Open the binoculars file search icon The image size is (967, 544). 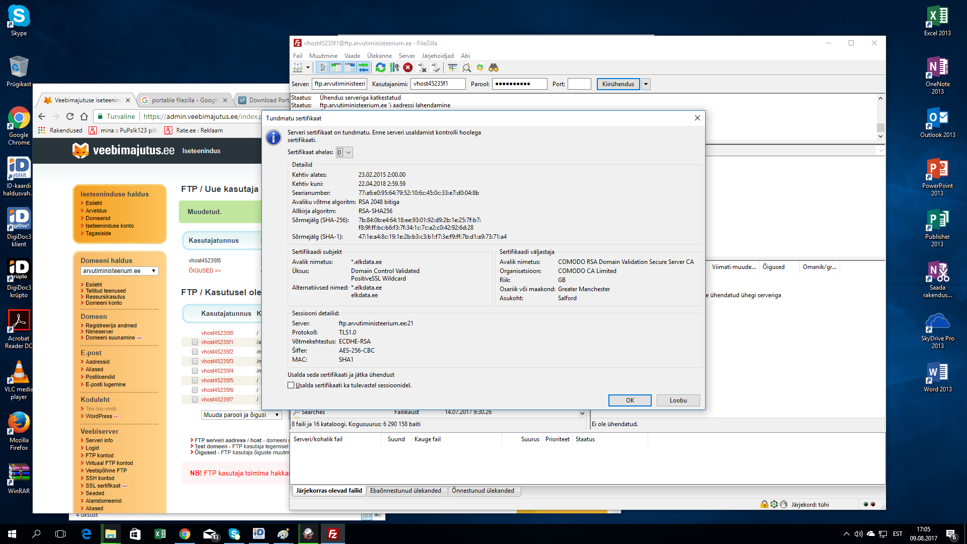(493, 67)
